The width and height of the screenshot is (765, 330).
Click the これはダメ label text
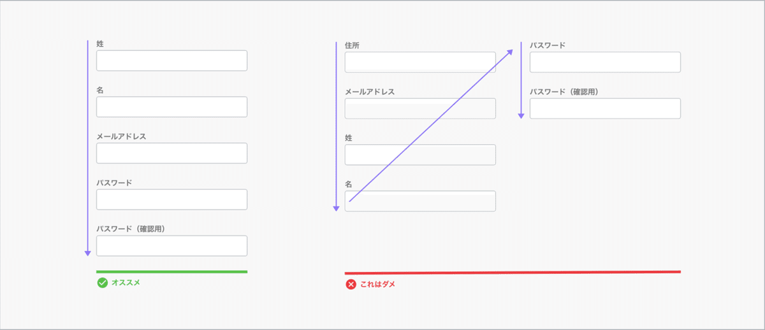tap(378, 284)
